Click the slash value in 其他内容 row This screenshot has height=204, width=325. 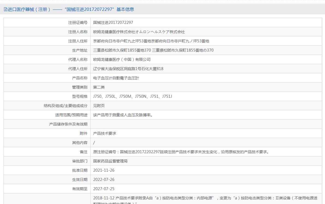click(94, 143)
